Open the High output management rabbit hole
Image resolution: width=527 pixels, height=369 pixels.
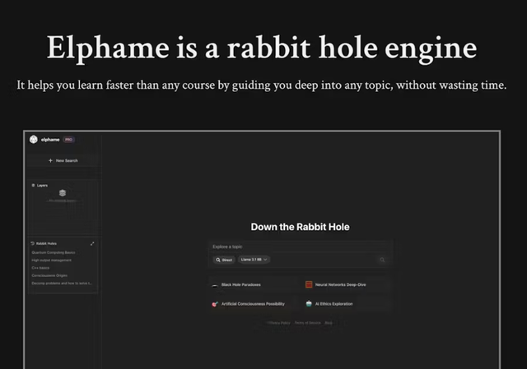tap(51, 260)
